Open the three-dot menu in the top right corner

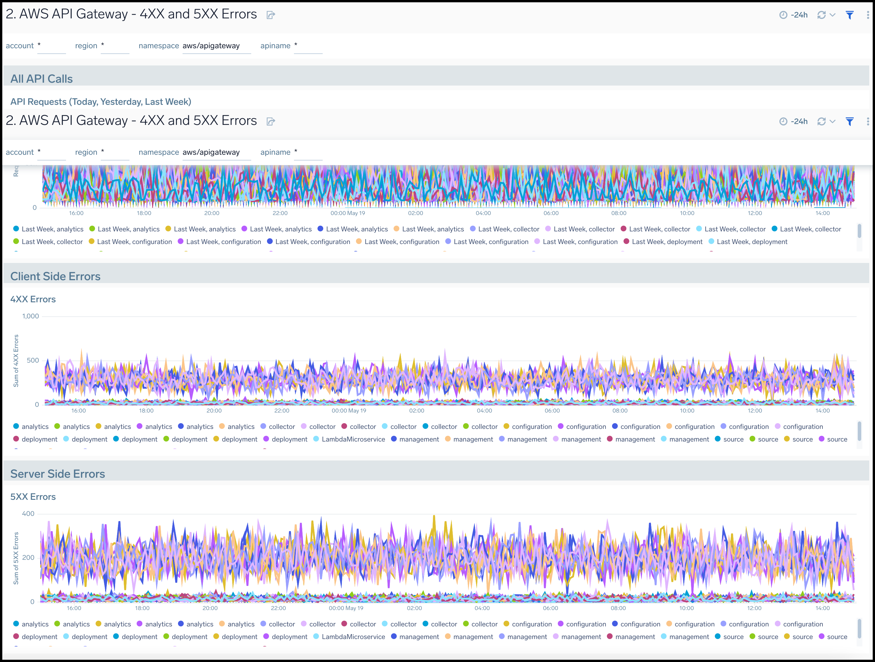coord(868,15)
